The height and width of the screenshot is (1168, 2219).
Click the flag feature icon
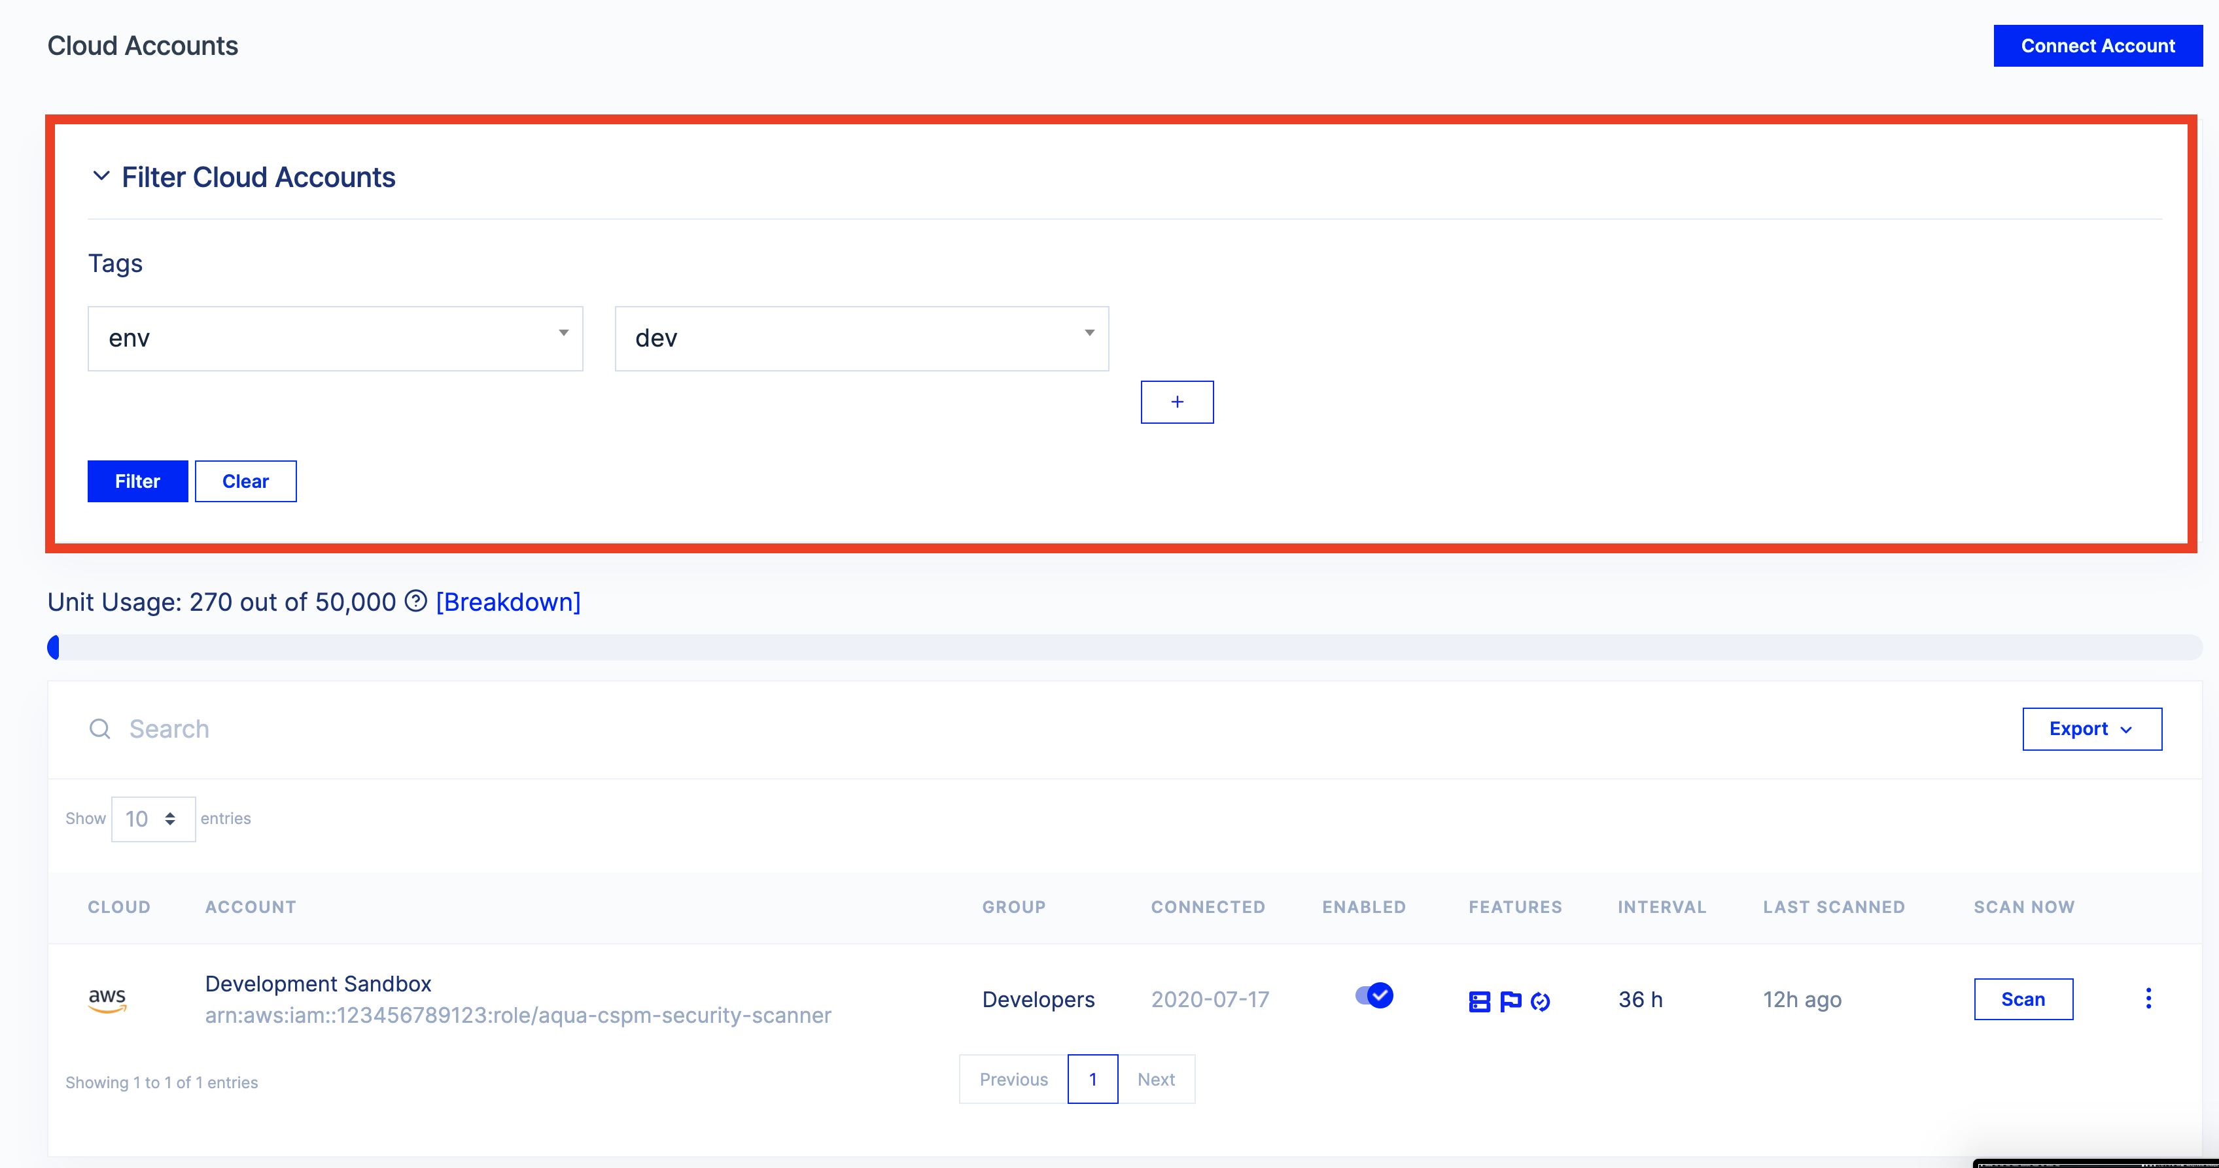(1510, 1001)
